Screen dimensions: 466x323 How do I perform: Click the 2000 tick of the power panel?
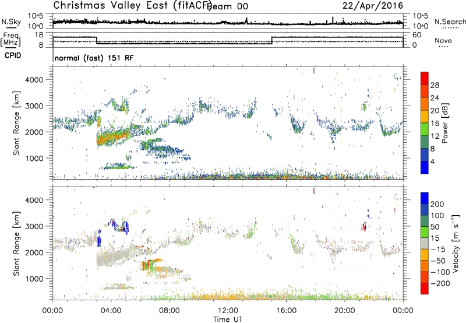click(x=34, y=132)
